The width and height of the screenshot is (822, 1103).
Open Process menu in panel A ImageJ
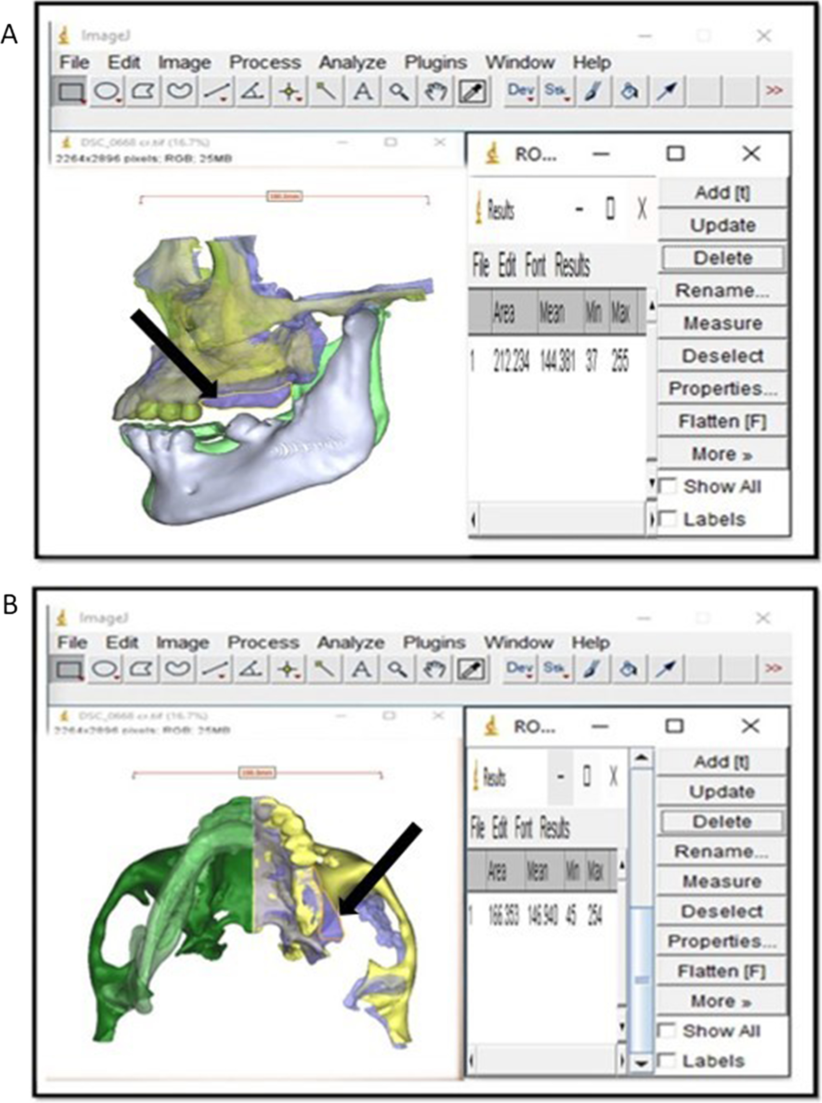coord(265,63)
